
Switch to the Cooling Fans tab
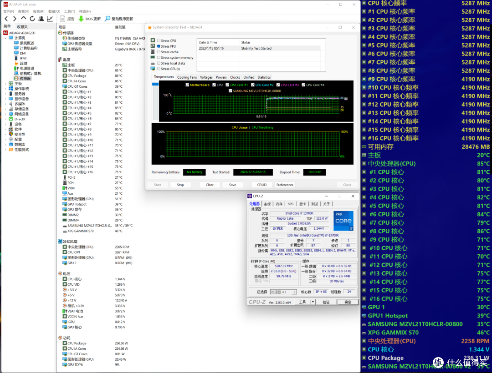(187, 77)
